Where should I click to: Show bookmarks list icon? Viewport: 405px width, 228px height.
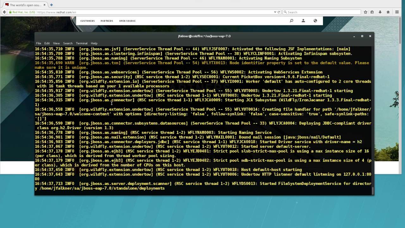click(x=372, y=12)
